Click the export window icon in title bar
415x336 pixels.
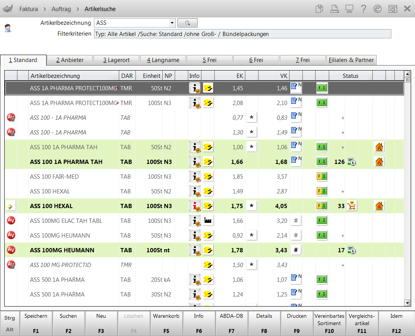click(392, 9)
